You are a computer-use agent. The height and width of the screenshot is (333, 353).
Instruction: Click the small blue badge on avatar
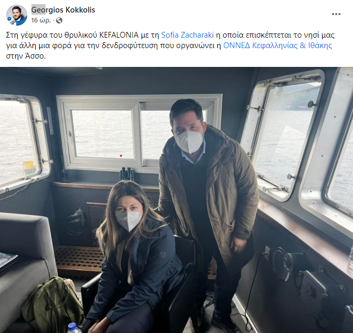click(x=9, y=19)
